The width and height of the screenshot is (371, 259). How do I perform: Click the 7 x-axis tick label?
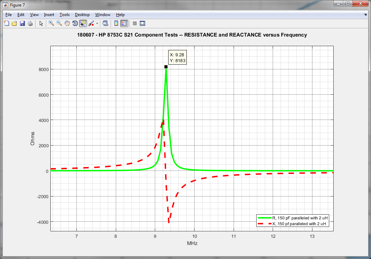point(76,236)
